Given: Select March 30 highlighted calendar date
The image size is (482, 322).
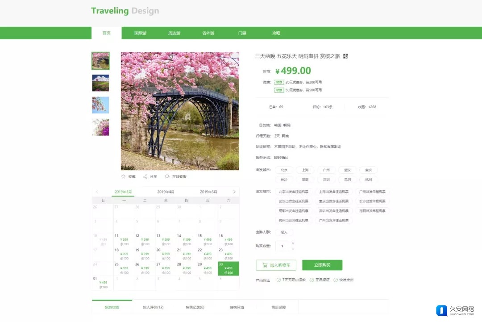Looking at the screenshot, I should (x=229, y=268).
